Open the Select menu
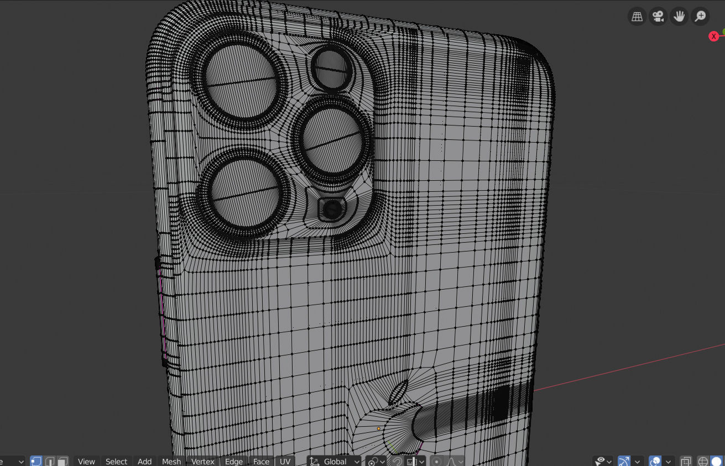This screenshot has height=466, width=725. pos(116,462)
